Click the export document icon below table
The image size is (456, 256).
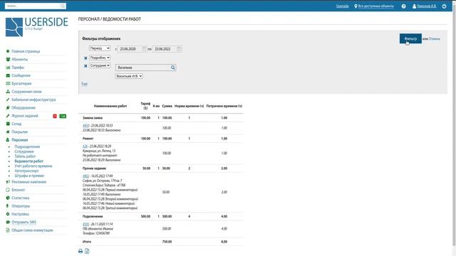point(87,251)
